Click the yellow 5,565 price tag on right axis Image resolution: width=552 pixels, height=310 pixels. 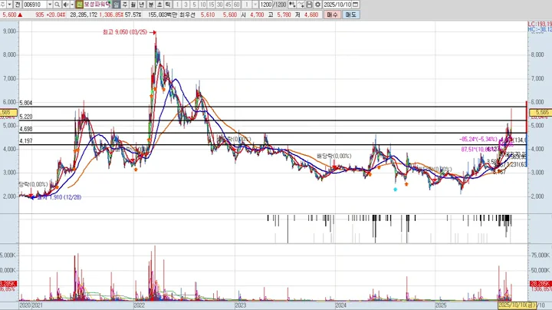(x=540, y=112)
